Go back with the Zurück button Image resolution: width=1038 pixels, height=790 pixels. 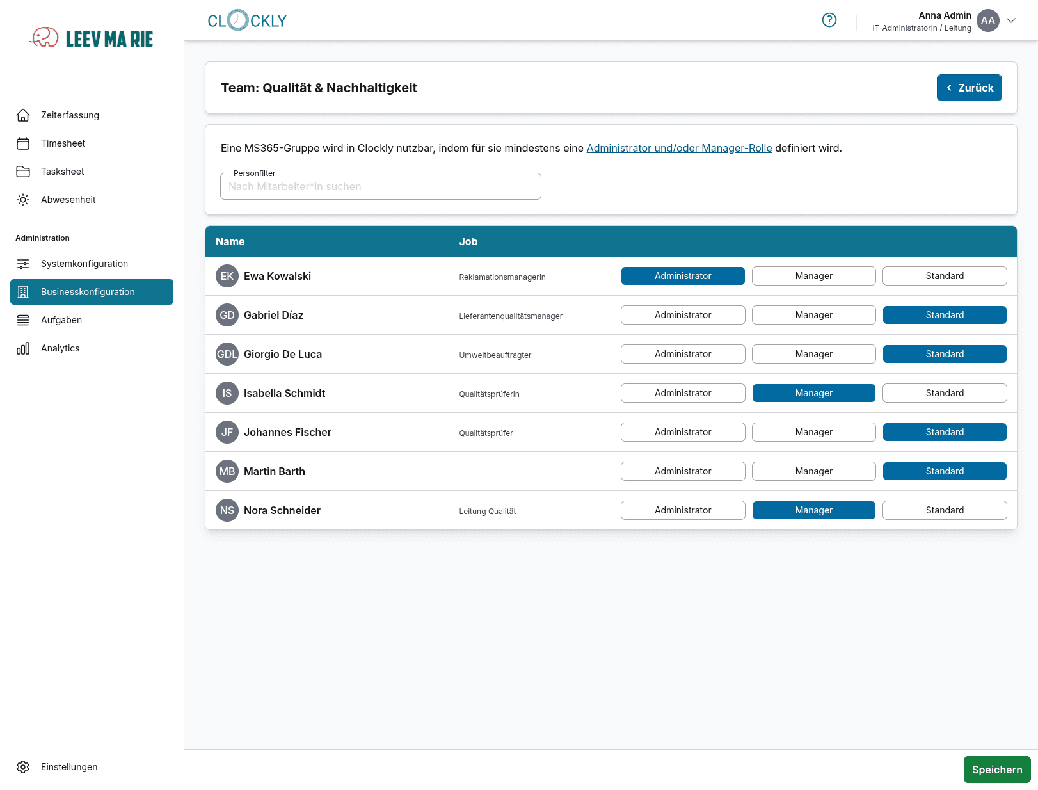click(x=969, y=88)
